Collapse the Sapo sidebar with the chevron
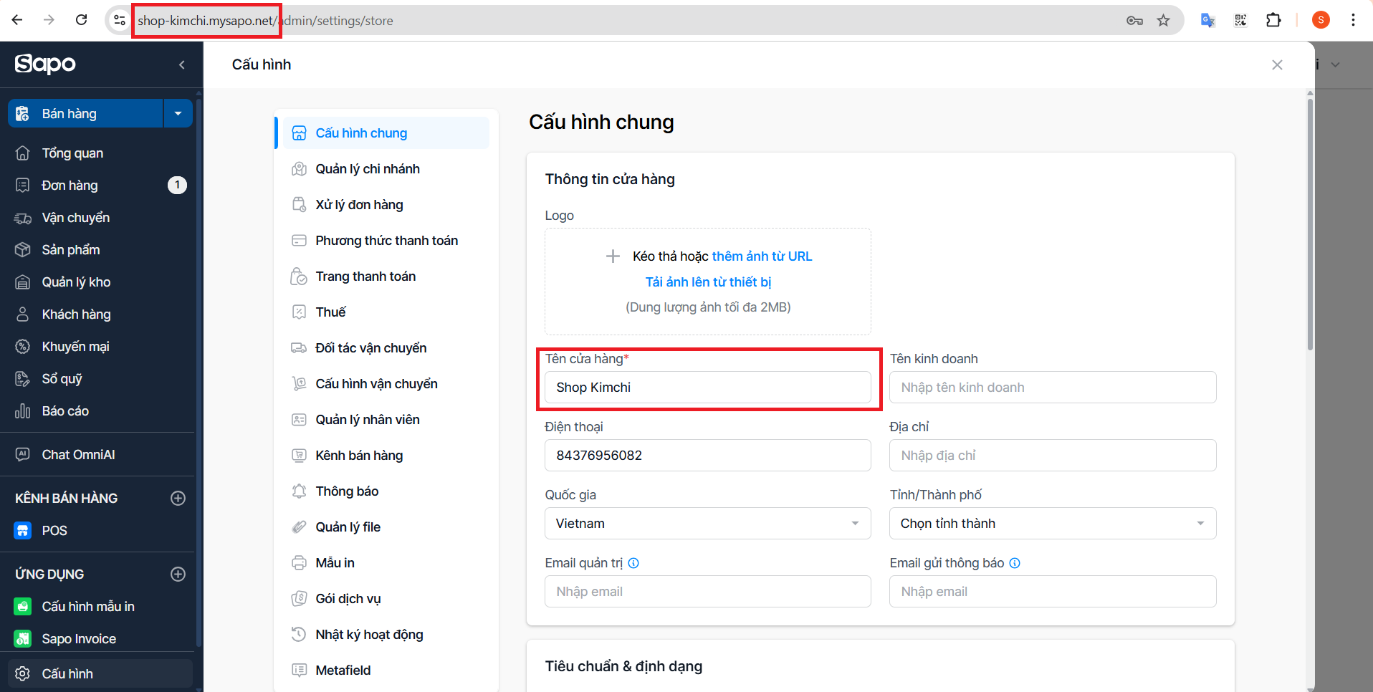Screen dimensions: 1373x692 pos(182,65)
